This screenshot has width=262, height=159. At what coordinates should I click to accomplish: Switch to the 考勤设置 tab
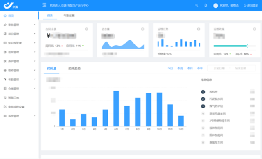[x=69, y=15]
